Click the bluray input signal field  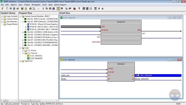[x=84, y=79]
